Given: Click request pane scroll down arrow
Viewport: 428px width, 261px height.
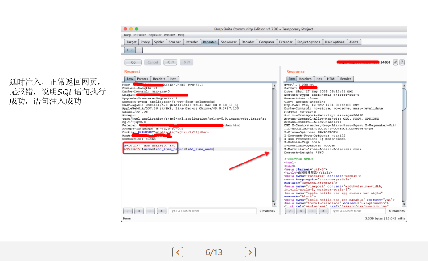Looking at the screenshot, I should pos(274,204).
